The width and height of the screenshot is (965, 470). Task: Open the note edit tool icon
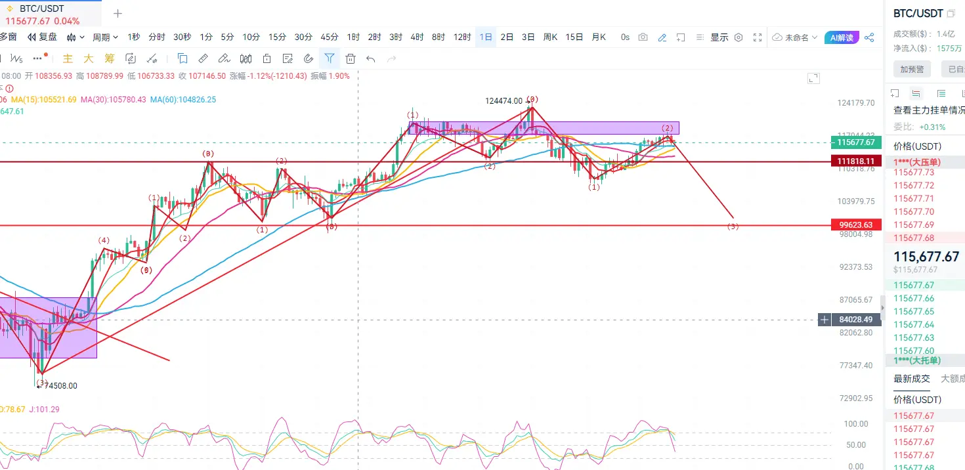click(x=288, y=58)
